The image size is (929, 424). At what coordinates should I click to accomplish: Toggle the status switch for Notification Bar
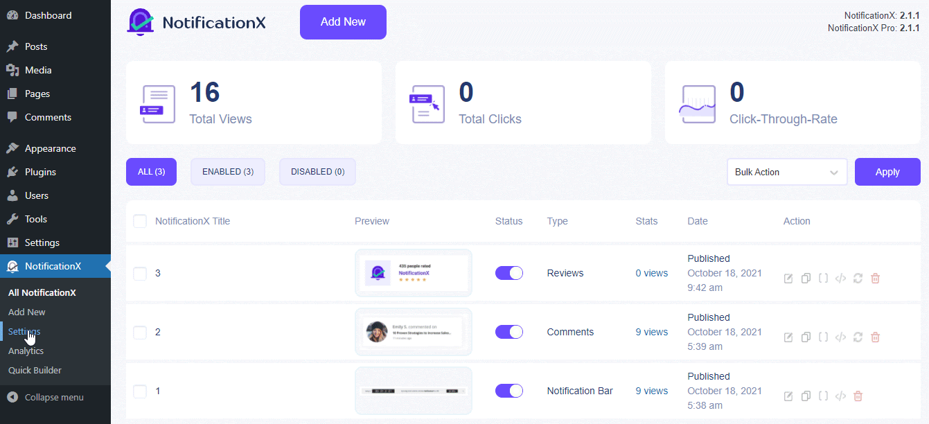(509, 391)
